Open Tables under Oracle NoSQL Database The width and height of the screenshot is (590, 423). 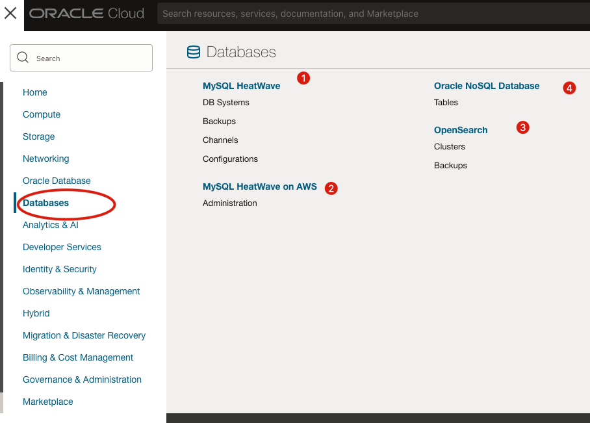446,103
